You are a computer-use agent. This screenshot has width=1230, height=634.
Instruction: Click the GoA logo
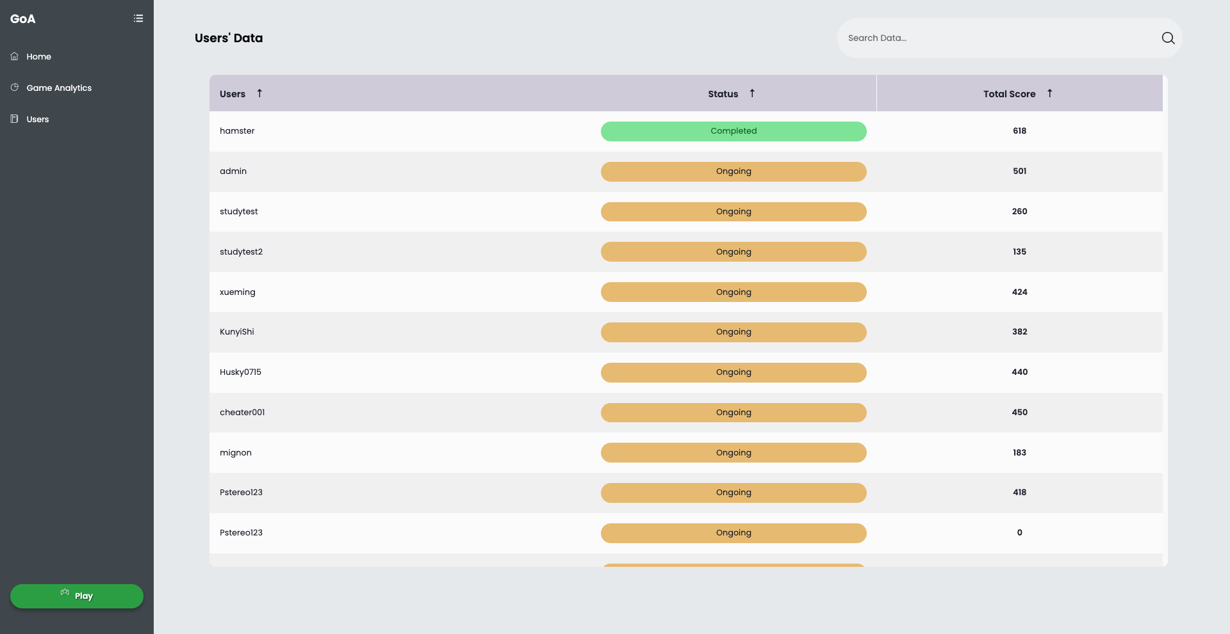(x=23, y=19)
